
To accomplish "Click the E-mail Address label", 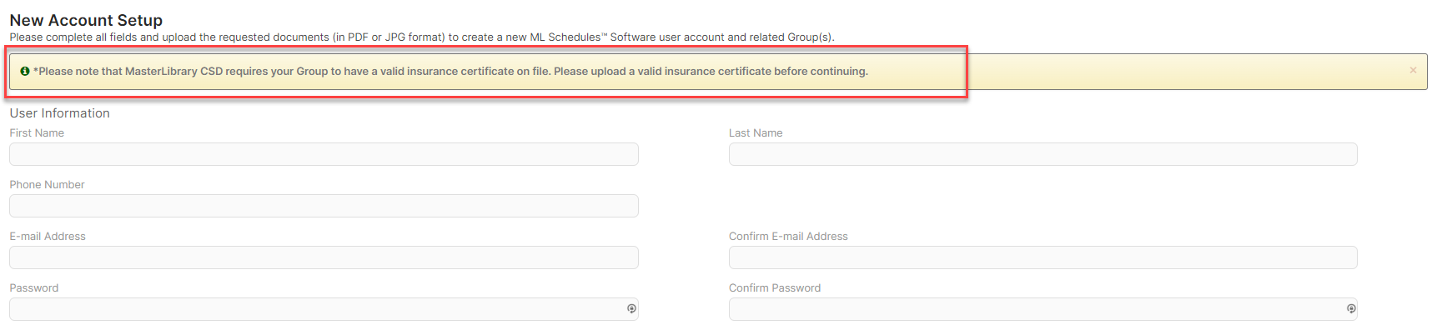I will (48, 237).
